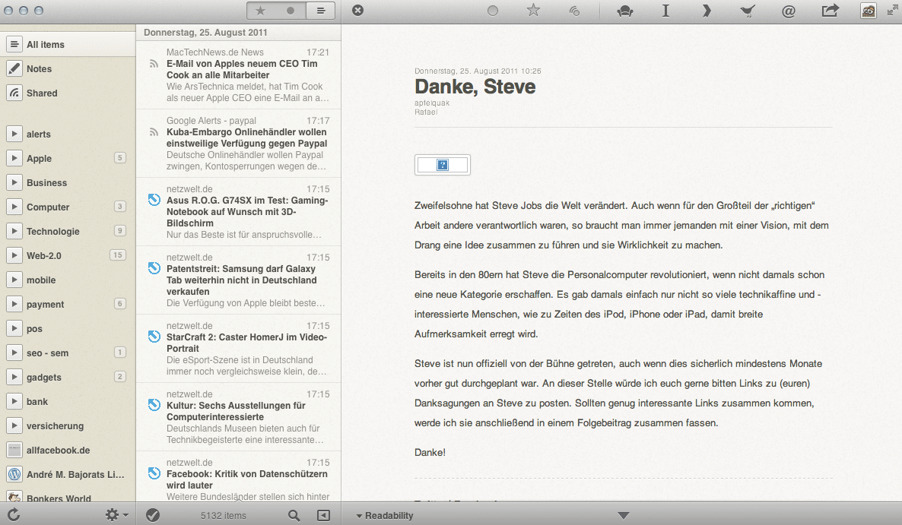Expand the Computer folder
The width and height of the screenshot is (902, 525).
pos(14,207)
